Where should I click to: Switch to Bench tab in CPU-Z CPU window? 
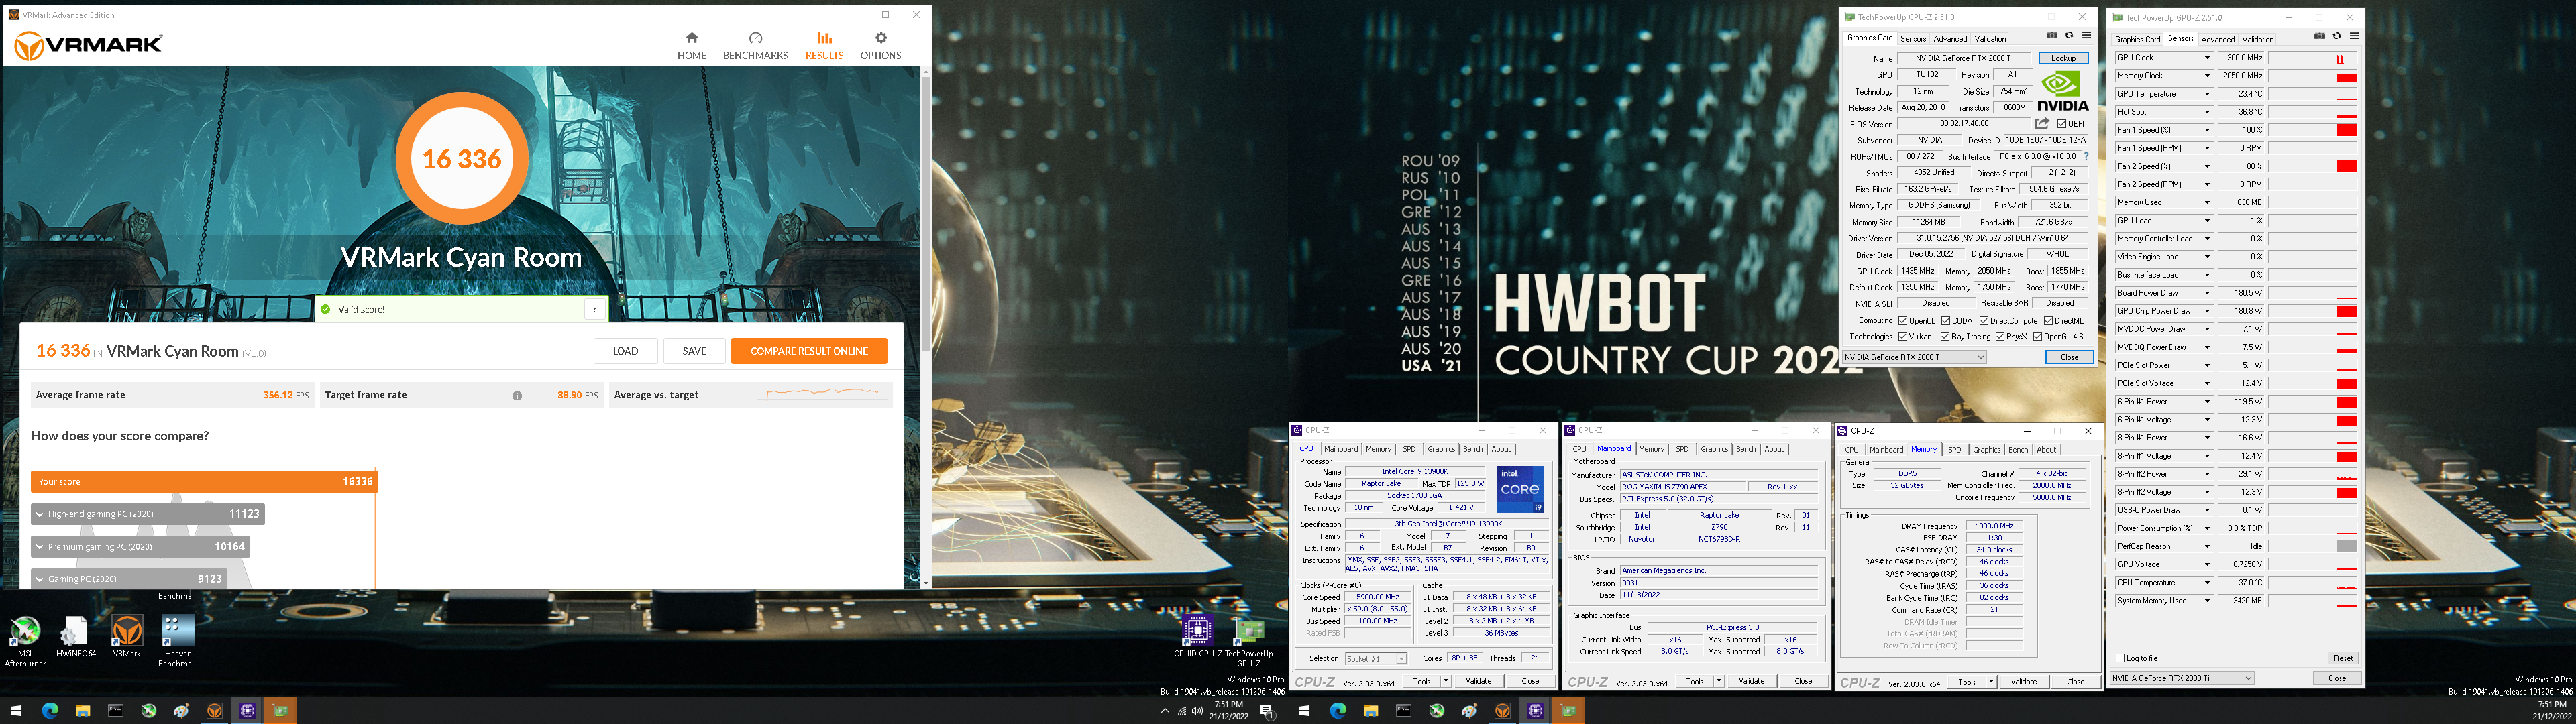1473,449
